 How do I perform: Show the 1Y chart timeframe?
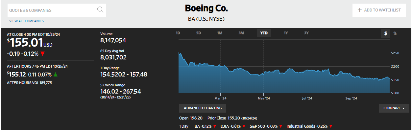[x=286, y=33]
